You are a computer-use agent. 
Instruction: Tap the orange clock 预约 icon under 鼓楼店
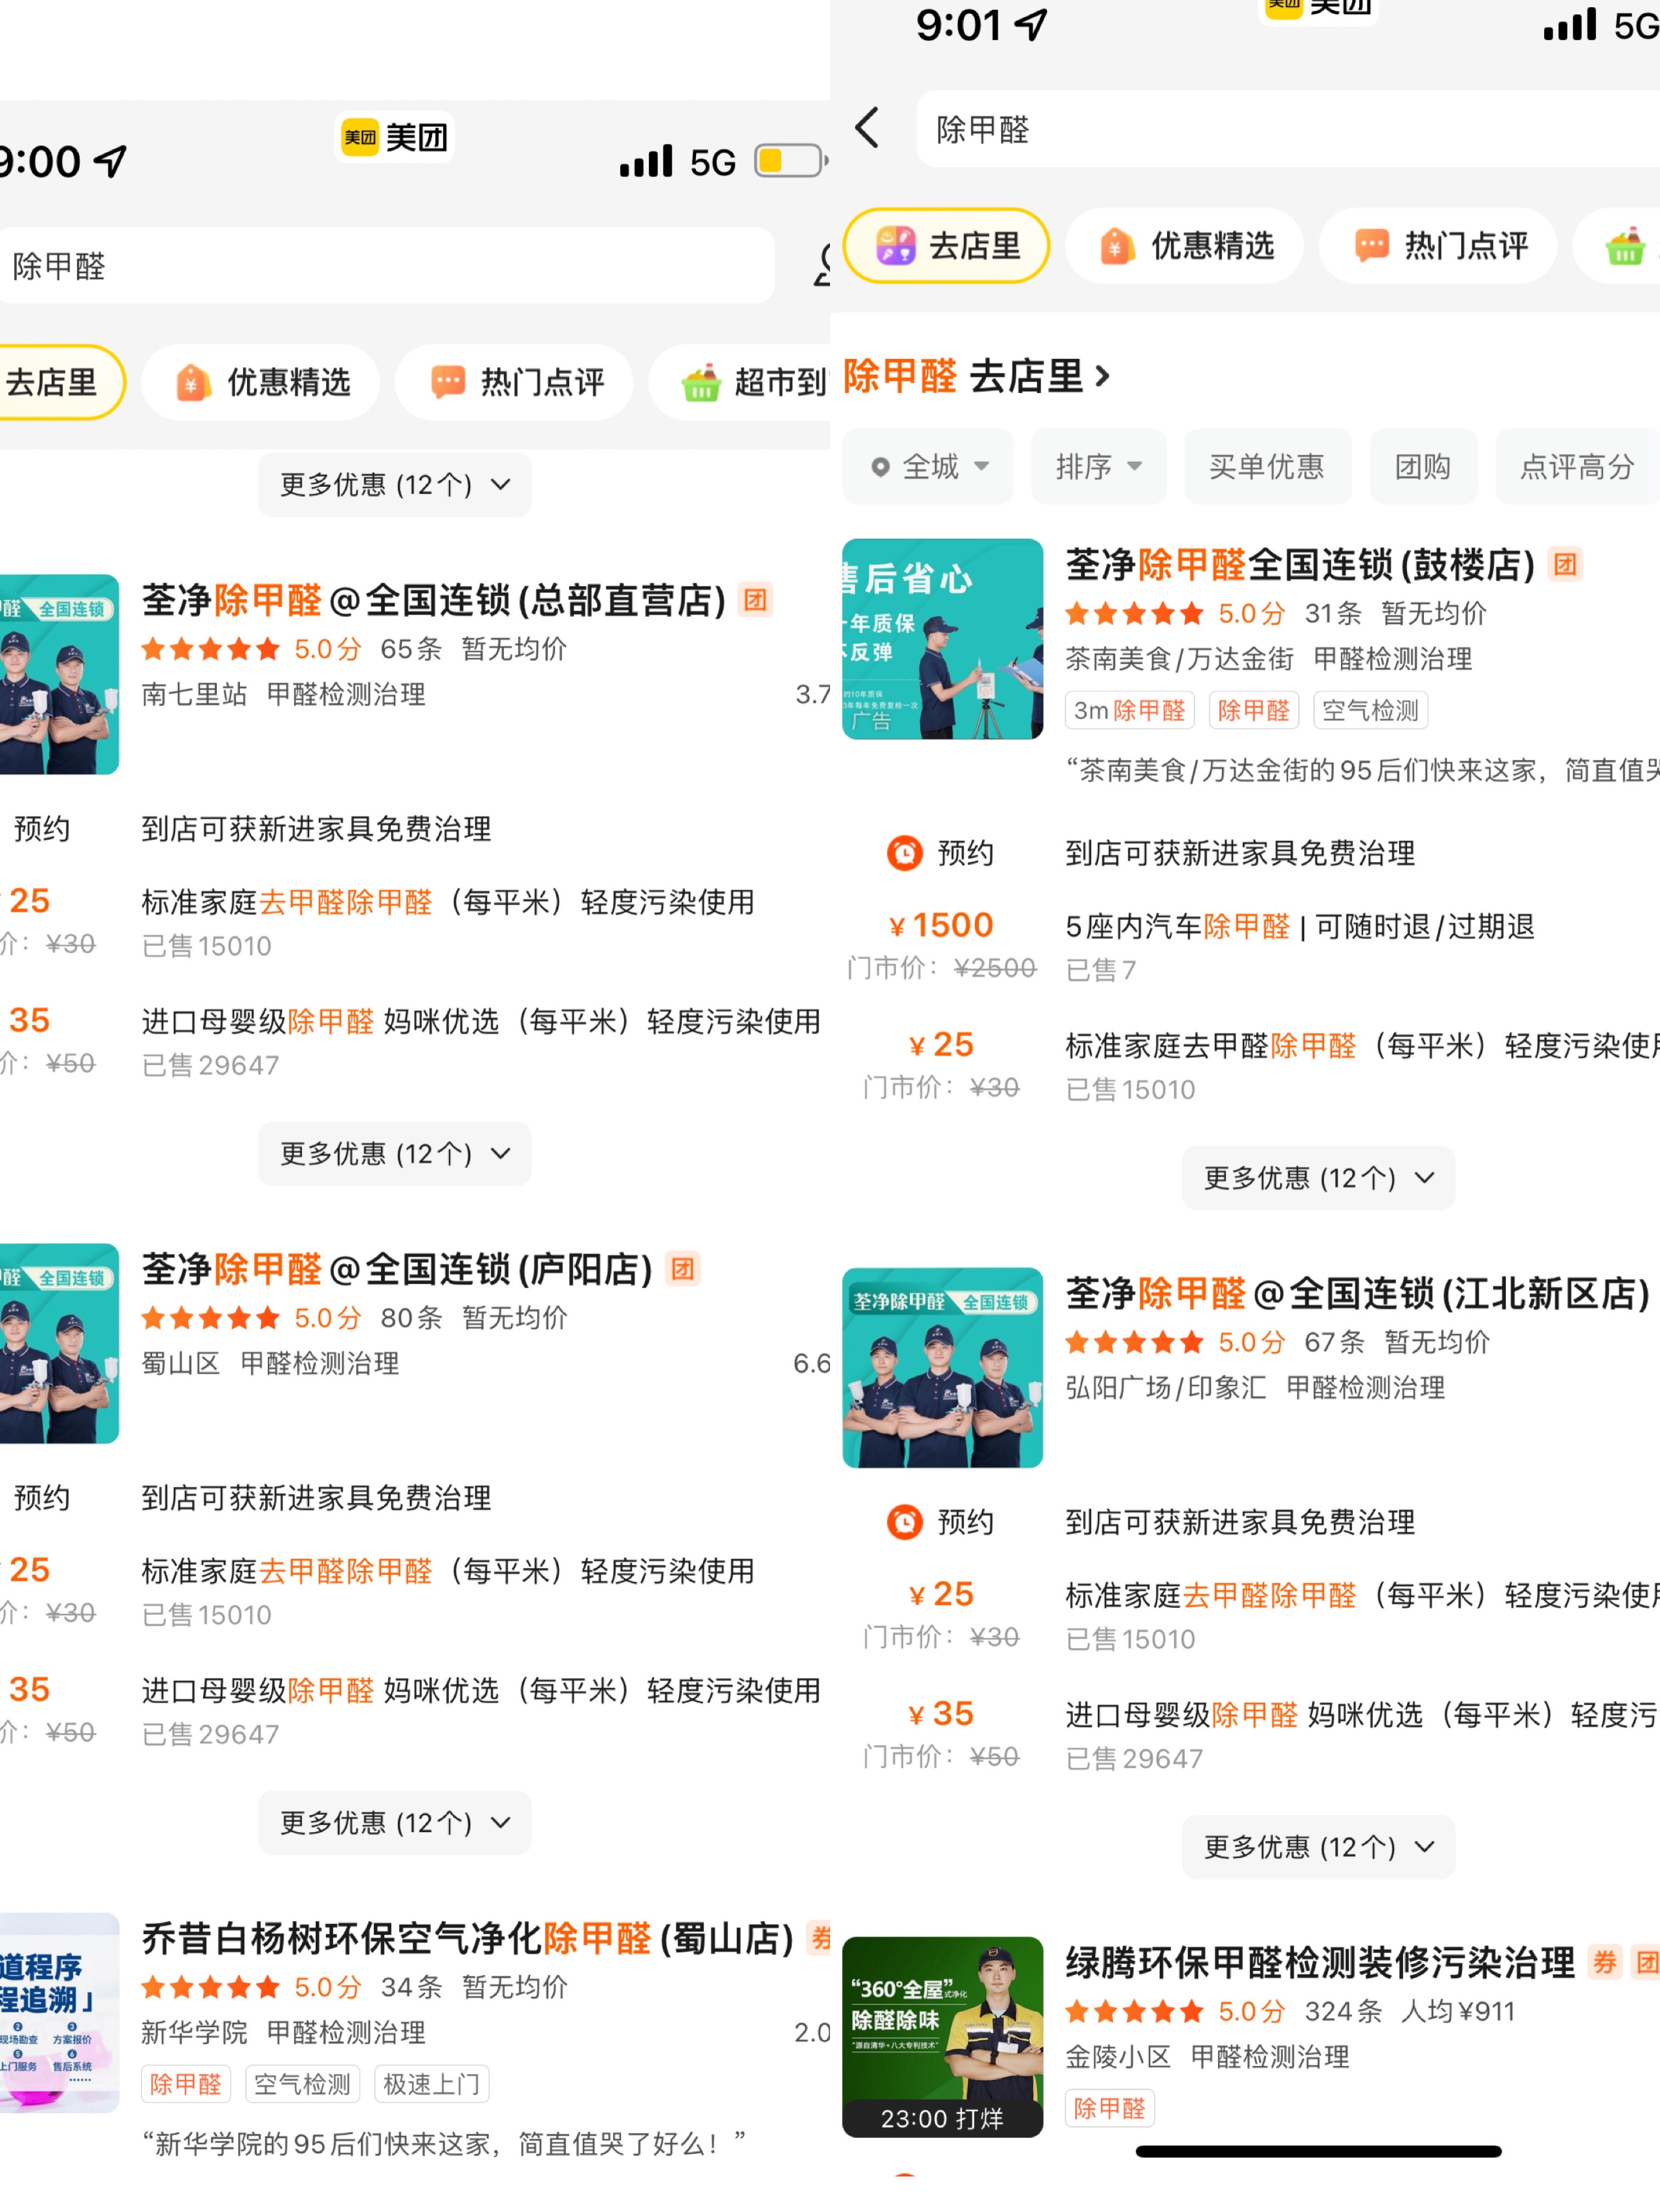(905, 853)
